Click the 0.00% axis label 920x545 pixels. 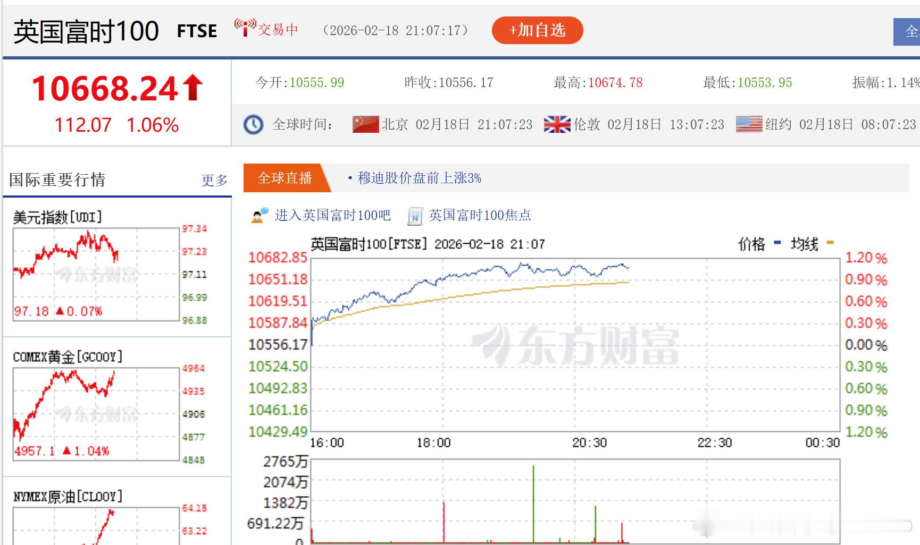[866, 345]
